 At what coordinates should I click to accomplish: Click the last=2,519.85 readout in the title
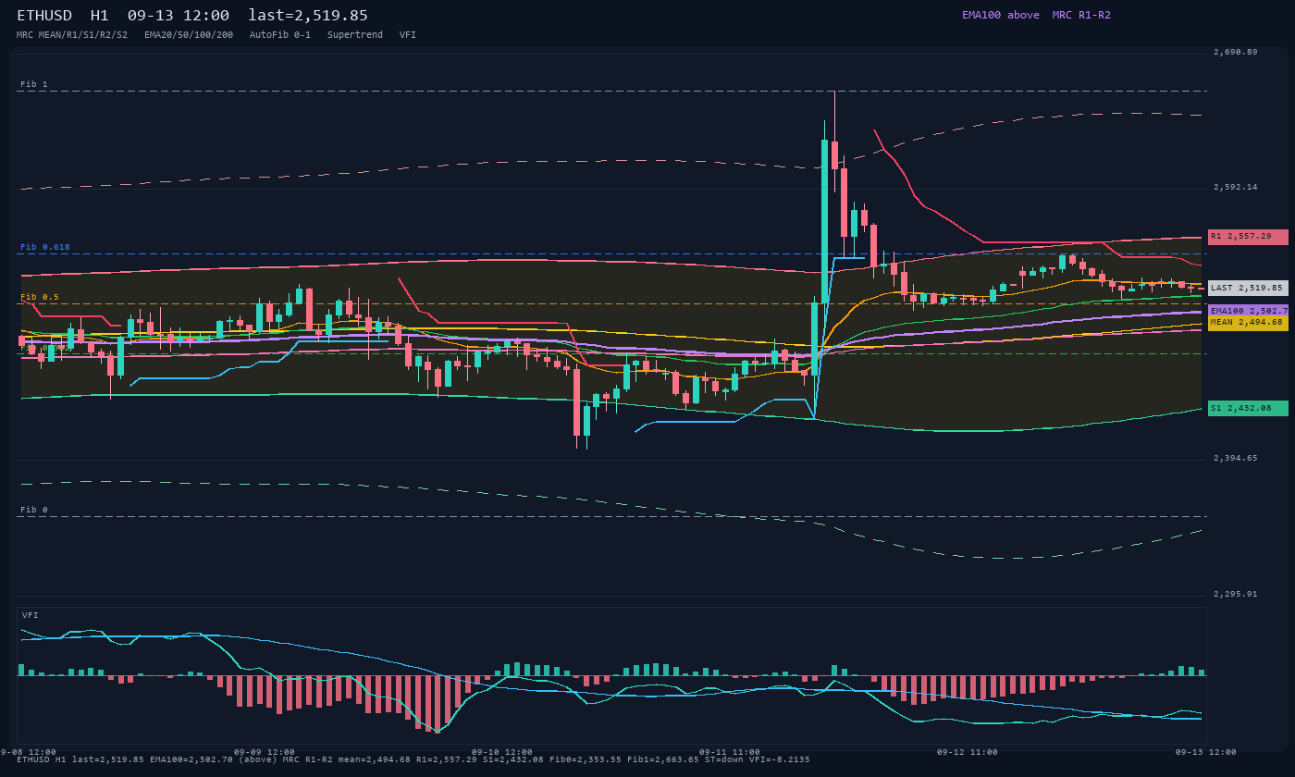(308, 16)
